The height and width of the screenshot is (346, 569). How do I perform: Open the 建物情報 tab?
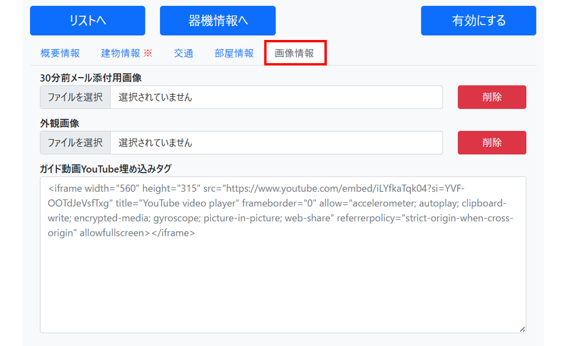pyautogui.click(x=121, y=53)
